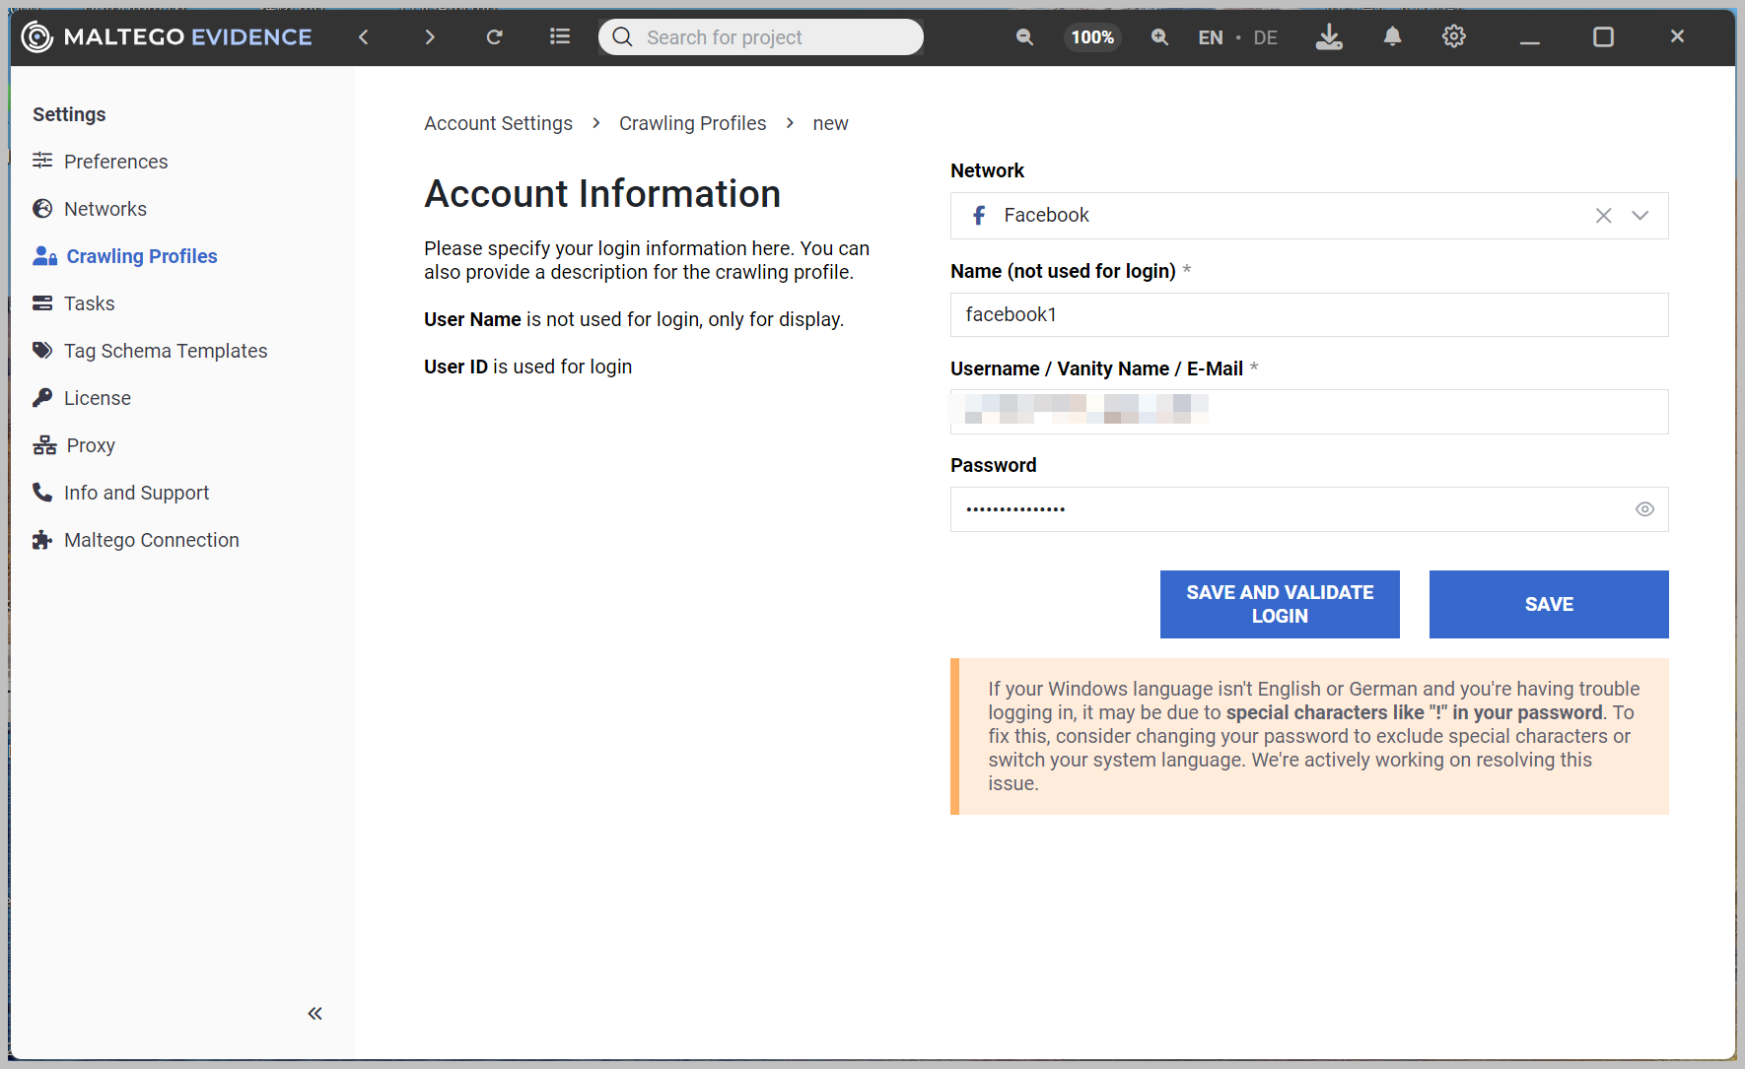Collapse the sidebar with double chevron

pyautogui.click(x=314, y=1013)
